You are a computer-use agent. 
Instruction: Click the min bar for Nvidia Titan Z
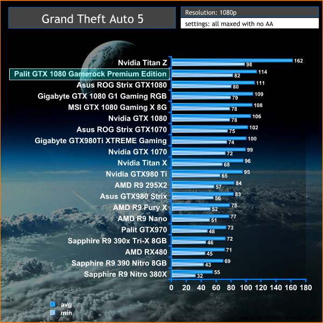tap(208, 64)
